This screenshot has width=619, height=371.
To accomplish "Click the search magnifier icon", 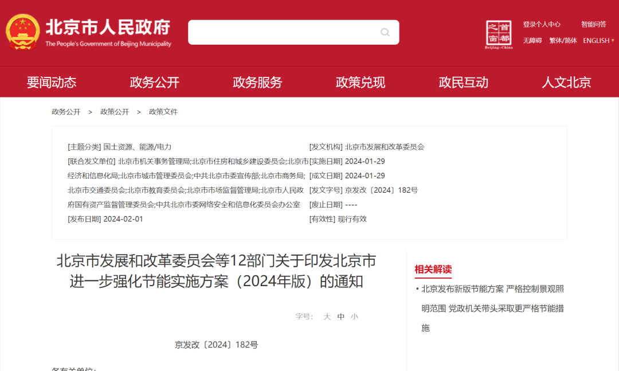I will [x=385, y=32].
